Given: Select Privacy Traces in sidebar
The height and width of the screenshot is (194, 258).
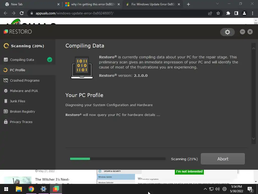Looking at the screenshot, I should (x=28, y=122).
